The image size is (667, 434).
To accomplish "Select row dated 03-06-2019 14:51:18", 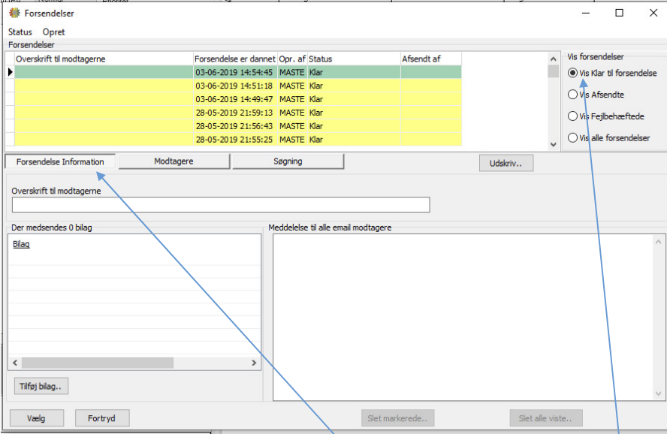I will coord(238,86).
